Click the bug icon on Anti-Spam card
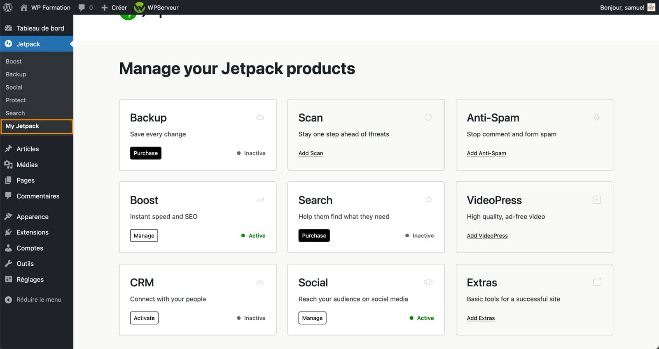This screenshot has width=659, height=349. pyautogui.click(x=597, y=117)
